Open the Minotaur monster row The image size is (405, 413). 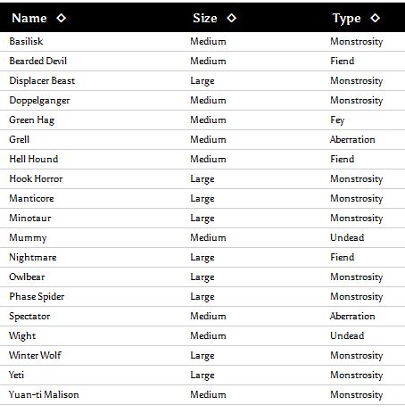(30, 218)
